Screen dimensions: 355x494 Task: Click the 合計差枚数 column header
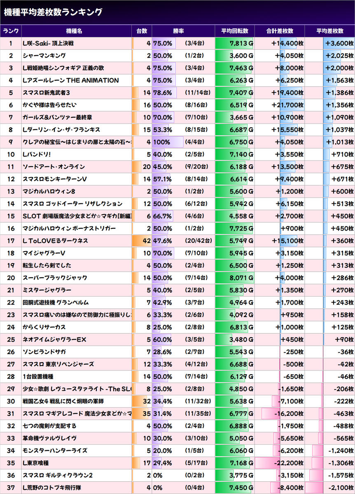280,31
